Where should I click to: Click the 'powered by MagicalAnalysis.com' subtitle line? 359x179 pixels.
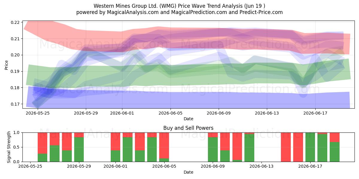tap(179, 12)
